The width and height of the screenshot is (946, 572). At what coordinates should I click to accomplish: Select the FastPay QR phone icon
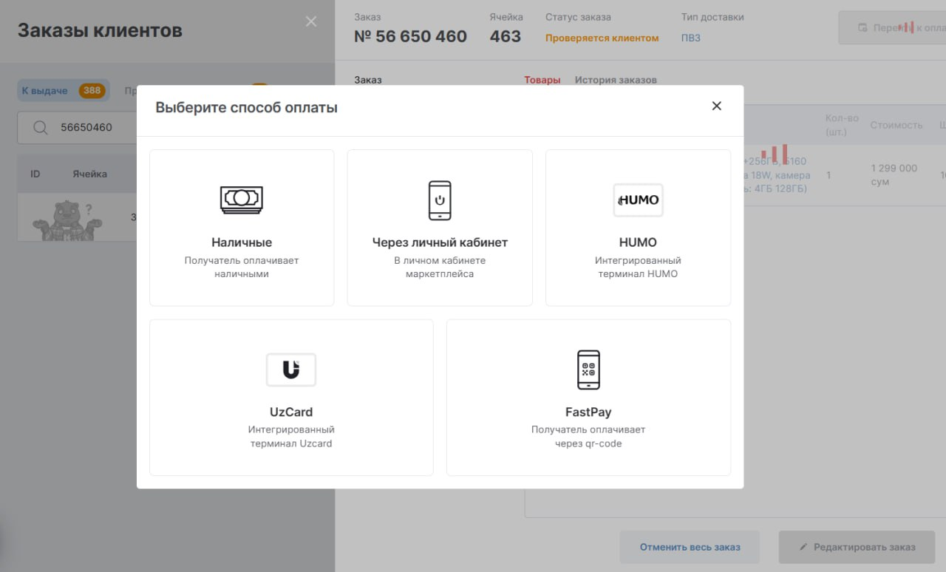pos(588,370)
